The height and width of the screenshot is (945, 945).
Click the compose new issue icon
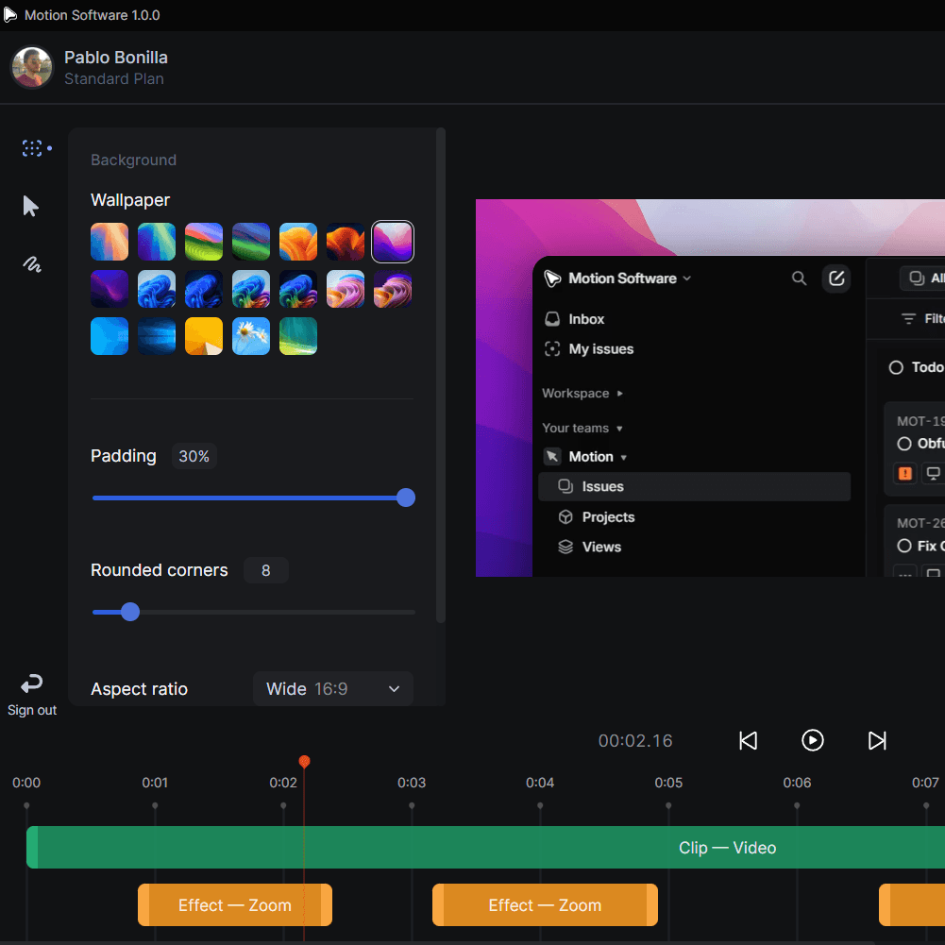(835, 278)
